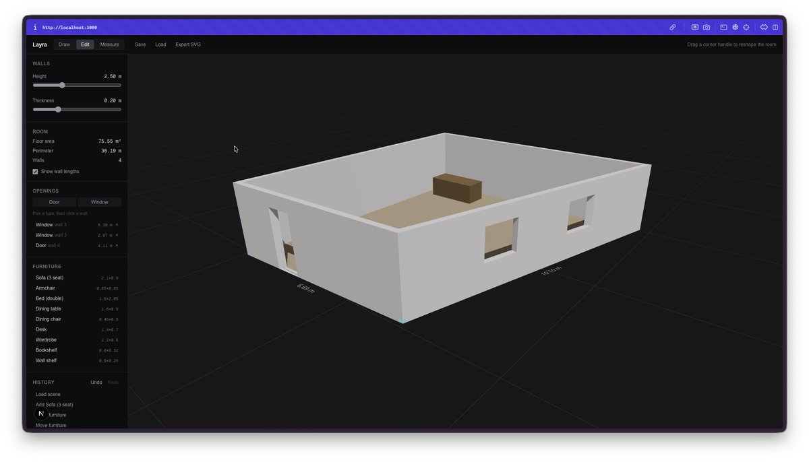The height and width of the screenshot is (462, 809).
Task: Add a Bed (double)
Action: click(x=77, y=298)
